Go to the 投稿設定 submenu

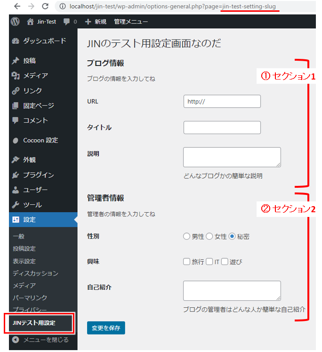(24, 248)
